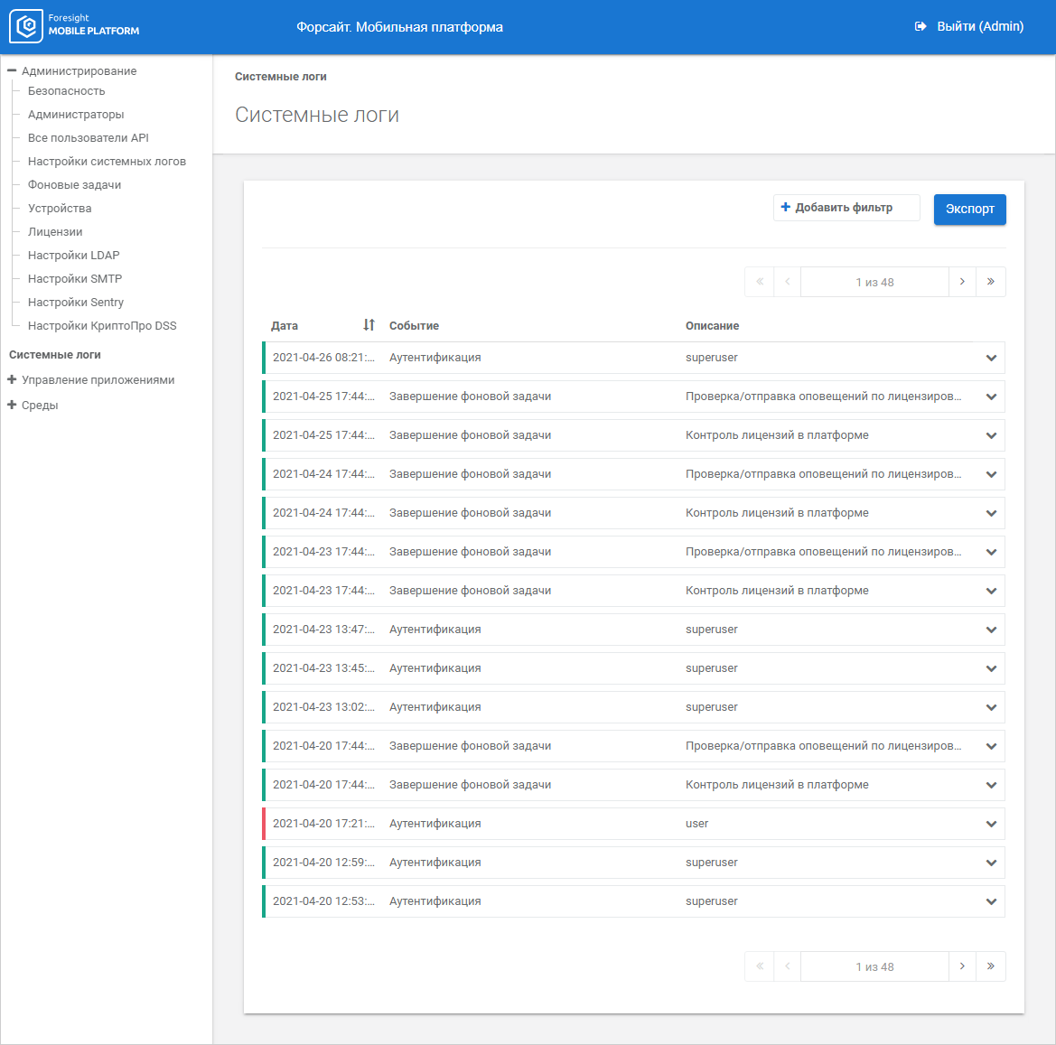Expand the red-marked user authentication row

pyautogui.click(x=991, y=825)
